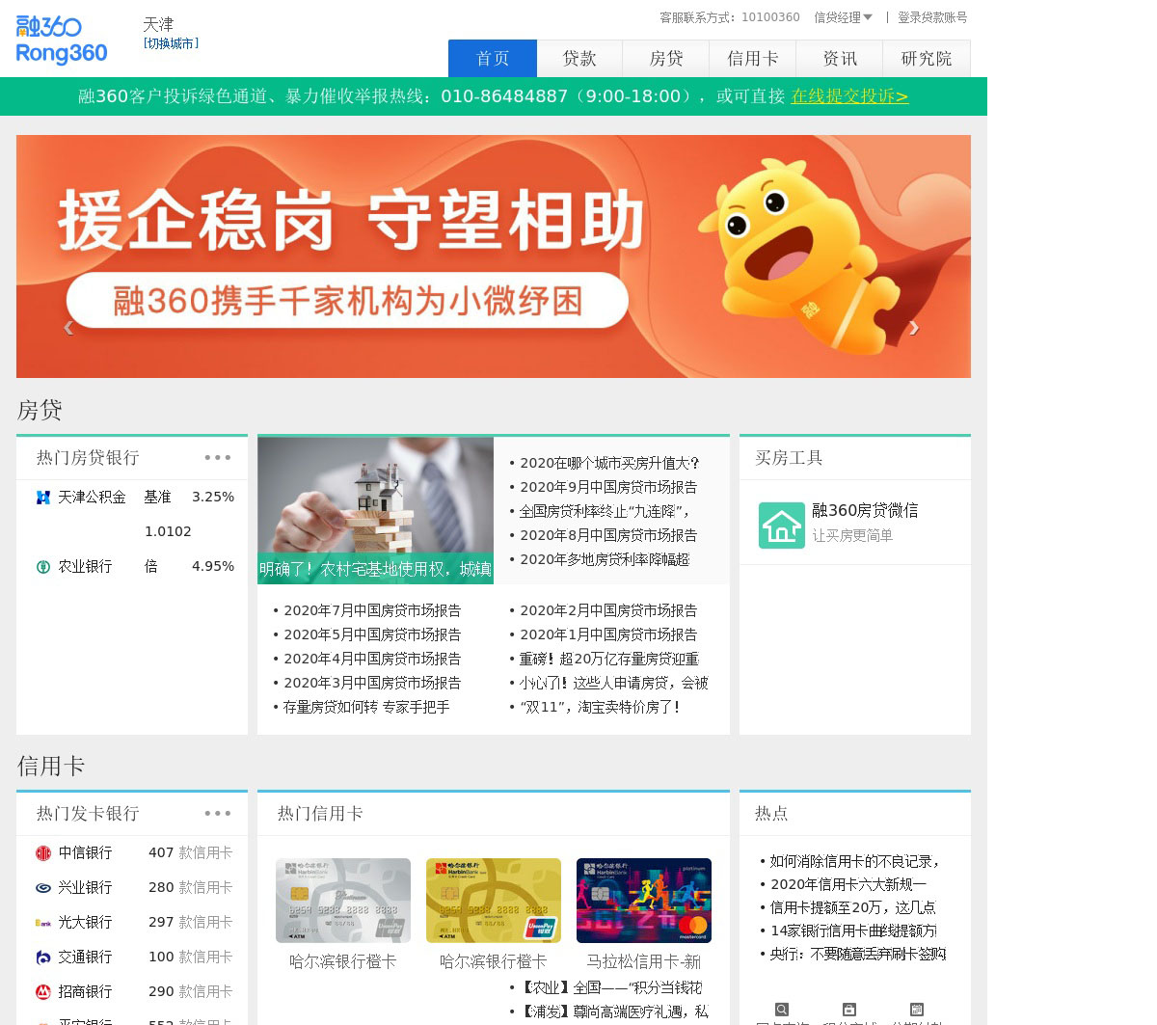This screenshot has width=1157, height=1025.
Task: Click the 农业银行 logo icon
Action: pyautogui.click(x=43, y=567)
